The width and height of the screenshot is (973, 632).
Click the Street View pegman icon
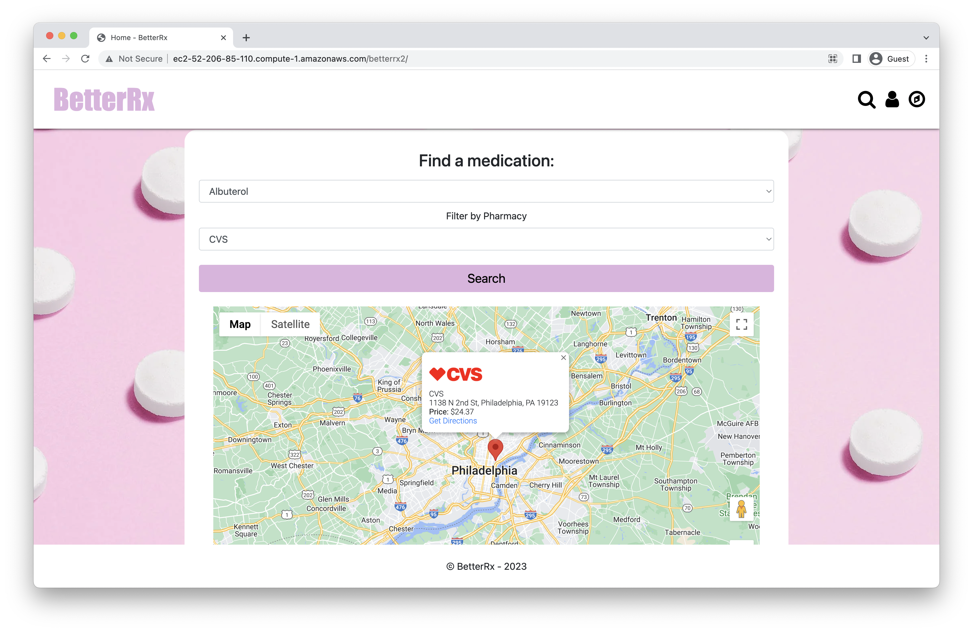pyautogui.click(x=741, y=509)
